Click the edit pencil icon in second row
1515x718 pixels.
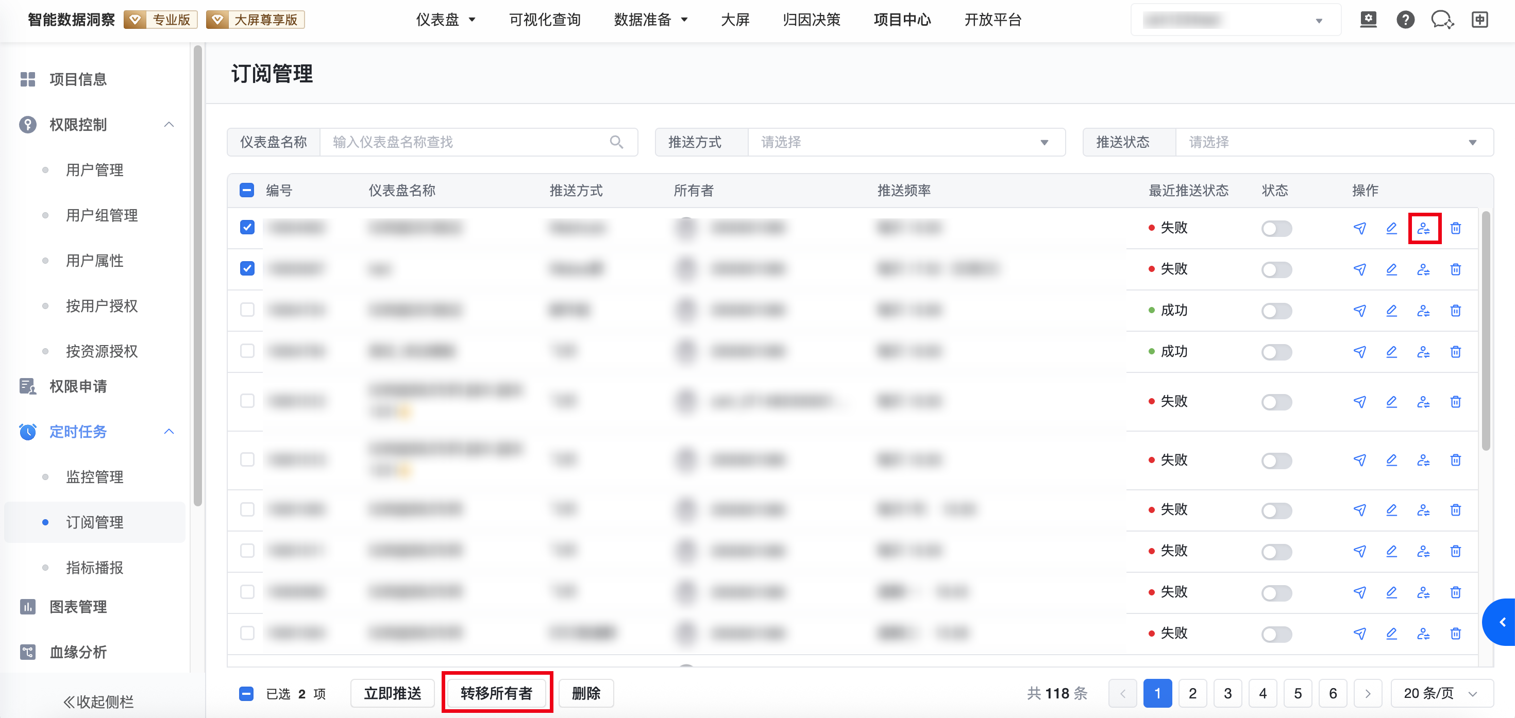[x=1391, y=269]
